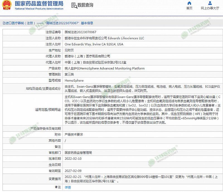Click 国家药品监督管理局 site title
The height and width of the screenshot is (192, 223).
click(x=39, y=4)
